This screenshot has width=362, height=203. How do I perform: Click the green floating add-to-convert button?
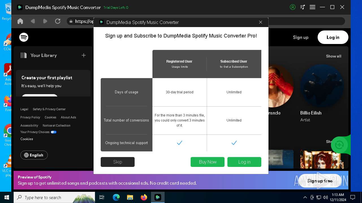point(339,145)
